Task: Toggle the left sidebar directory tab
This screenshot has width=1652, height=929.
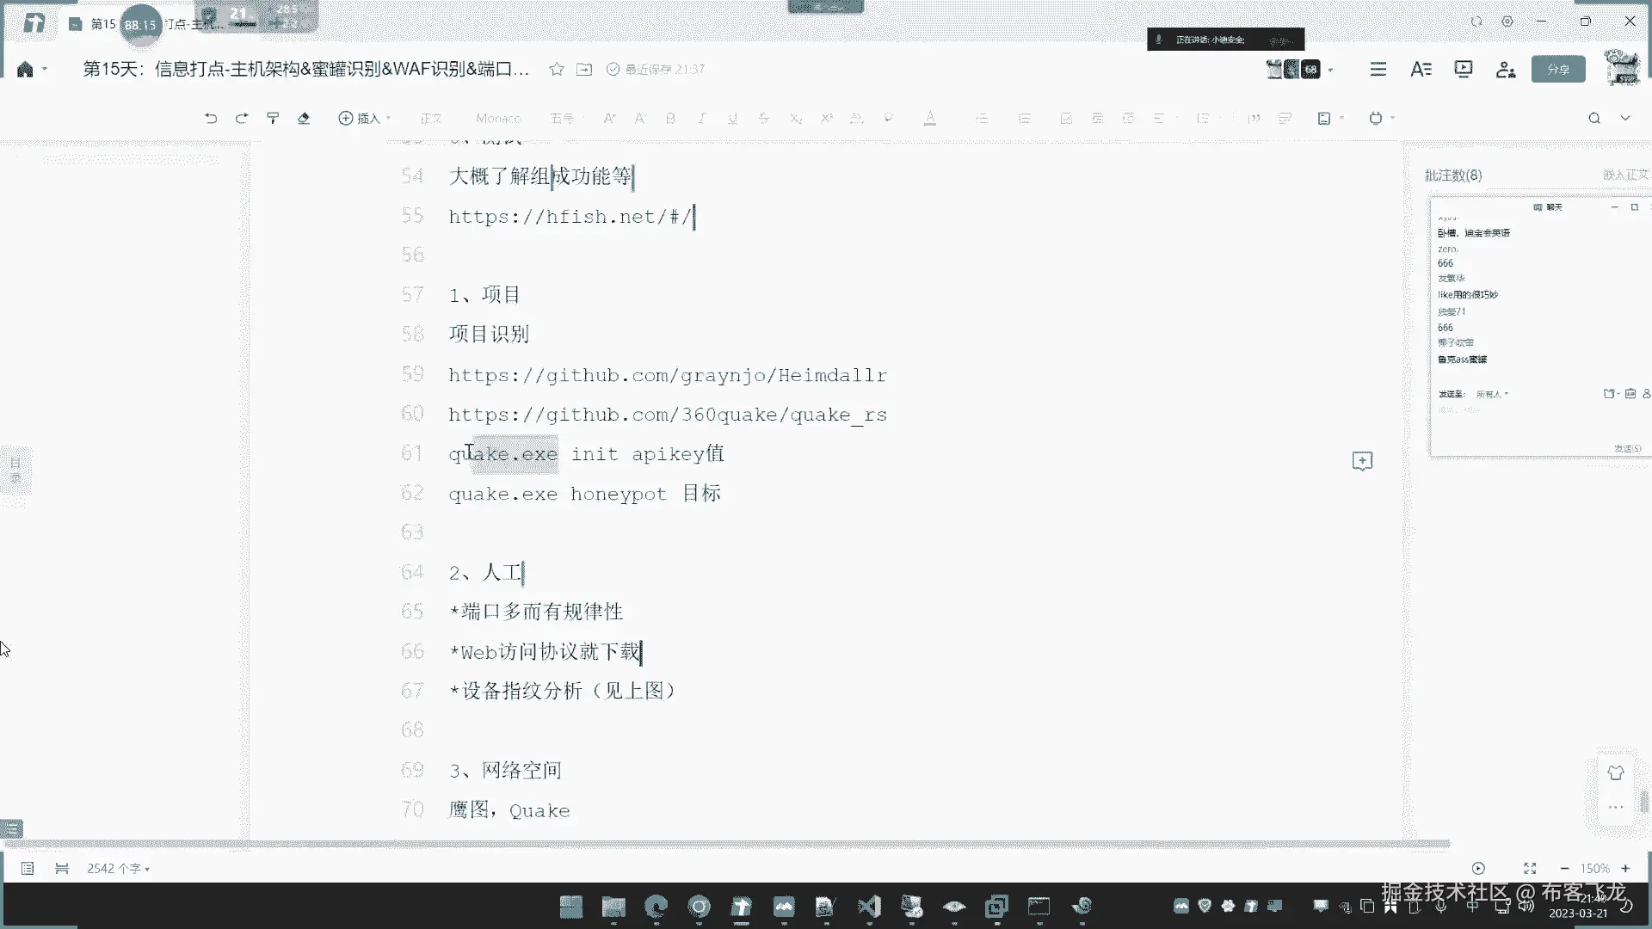Action: pyautogui.click(x=15, y=470)
